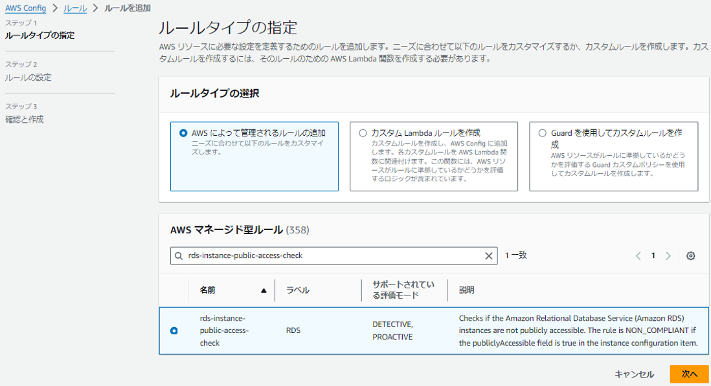Click ルールの設定 step in sidebar

[x=28, y=78]
